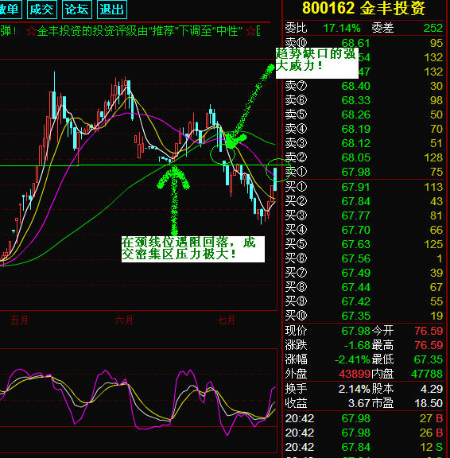Click the 收益 value 3.67
The image size is (450, 458).
pyautogui.click(x=359, y=403)
